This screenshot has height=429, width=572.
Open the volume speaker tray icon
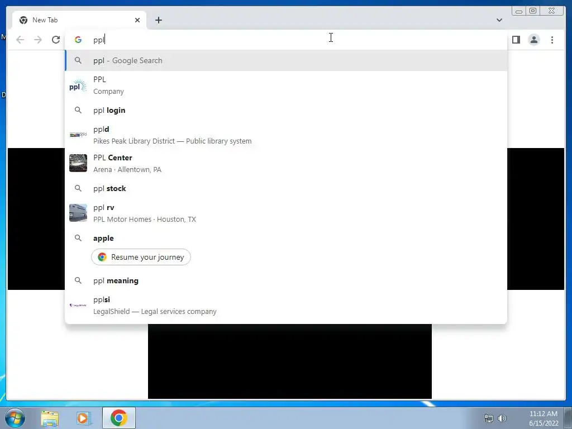tap(502, 418)
